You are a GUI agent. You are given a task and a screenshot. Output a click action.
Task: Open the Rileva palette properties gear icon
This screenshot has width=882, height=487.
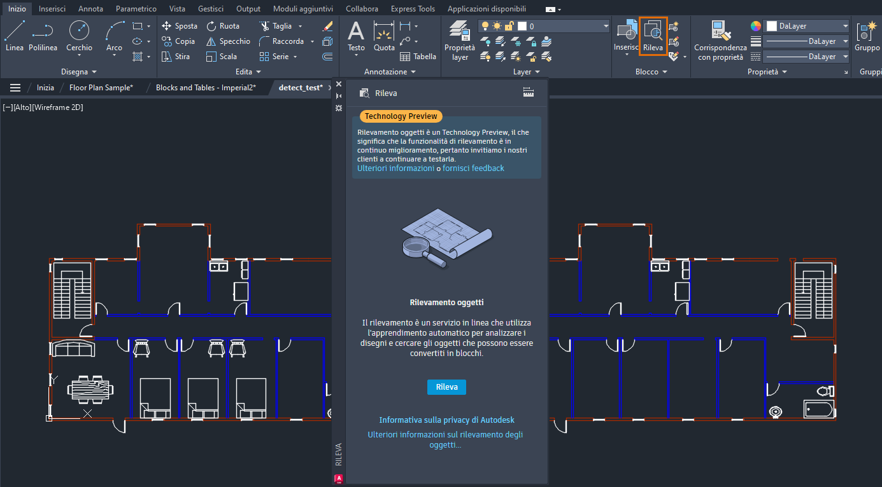tap(339, 108)
